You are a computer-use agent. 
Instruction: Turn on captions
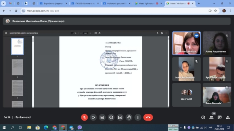point(102,117)
